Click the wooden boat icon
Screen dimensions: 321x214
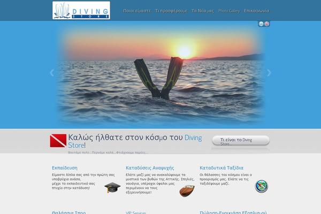[187, 190]
